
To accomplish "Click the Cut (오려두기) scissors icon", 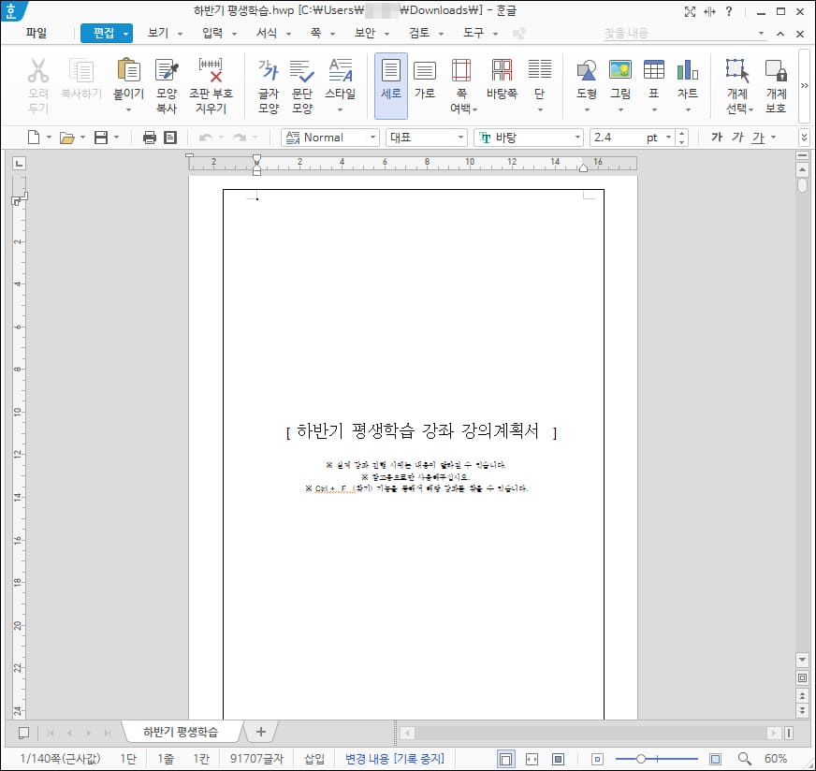I will coord(38,71).
